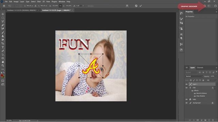
Task: Add a layer style via fx icon
Action: pos(194,120)
